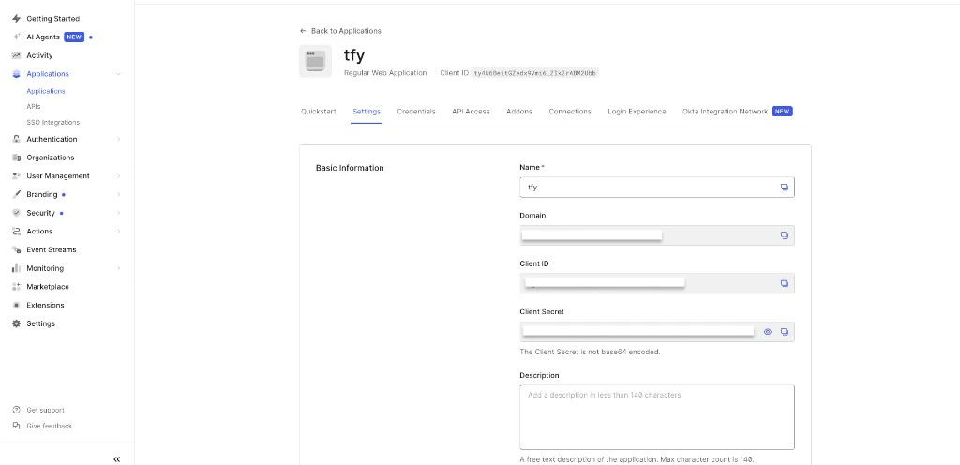Expand the Actions section chevron
This screenshot has width=960, height=465.
pyautogui.click(x=118, y=232)
